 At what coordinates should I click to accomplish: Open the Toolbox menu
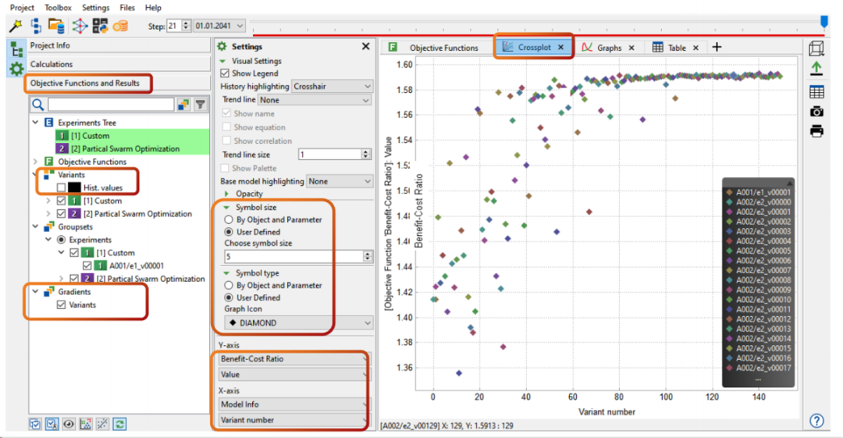(x=58, y=7)
